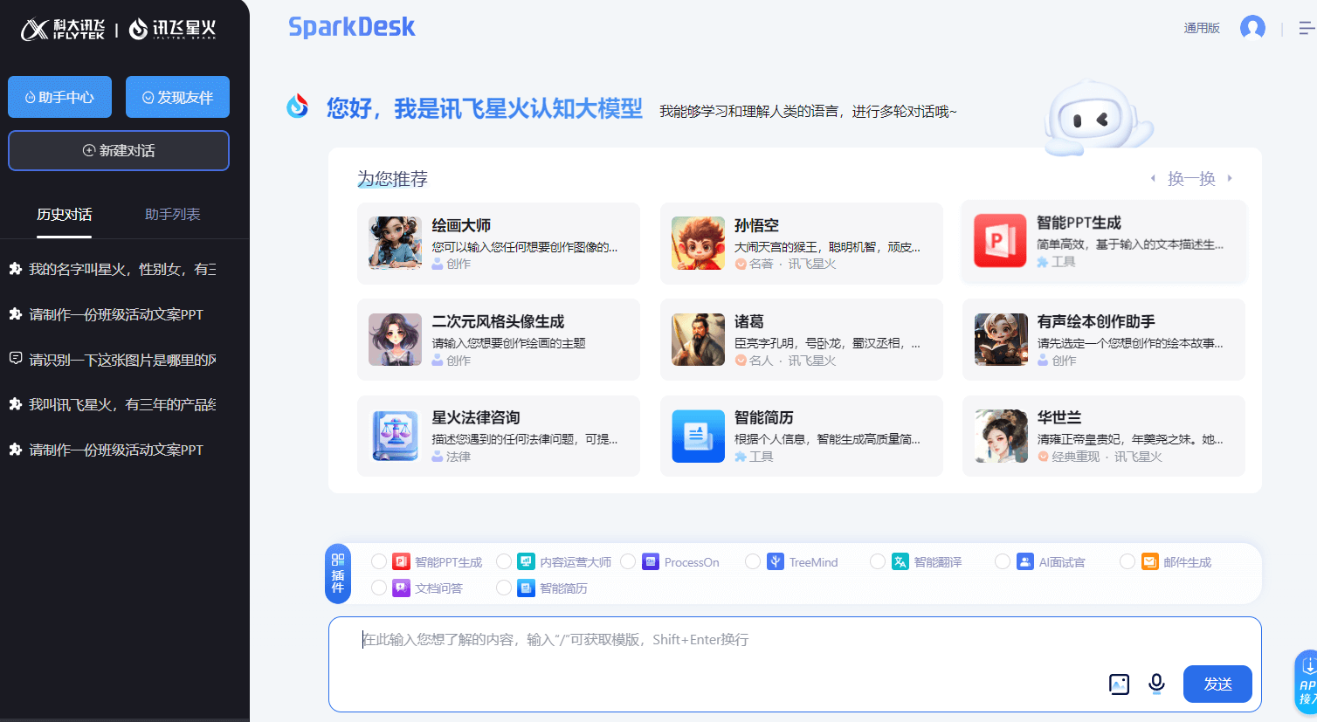Open the 诸葛 card title
Screen dimensions: 1317x722
point(749,321)
